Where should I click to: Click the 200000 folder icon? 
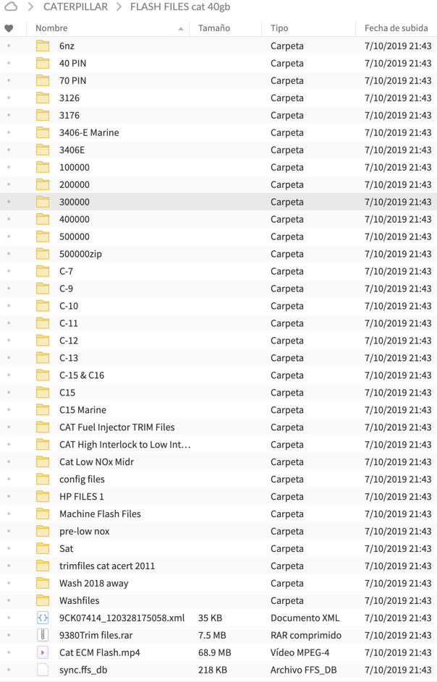[x=43, y=184]
